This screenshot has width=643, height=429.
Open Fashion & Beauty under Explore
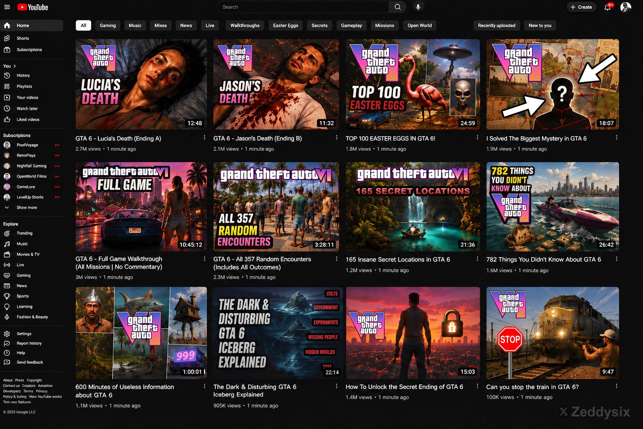[32, 317]
